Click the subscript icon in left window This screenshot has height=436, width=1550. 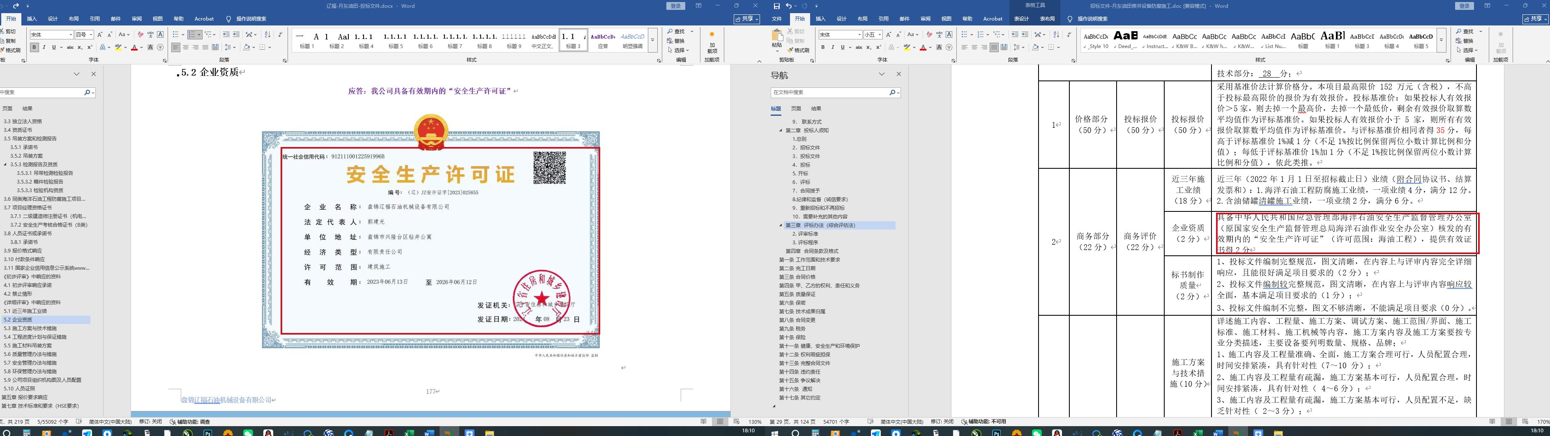point(81,48)
